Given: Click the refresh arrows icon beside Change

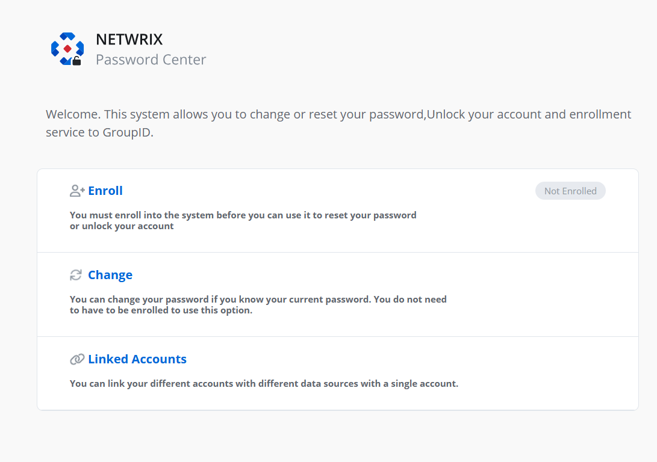Looking at the screenshot, I should click(76, 276).
